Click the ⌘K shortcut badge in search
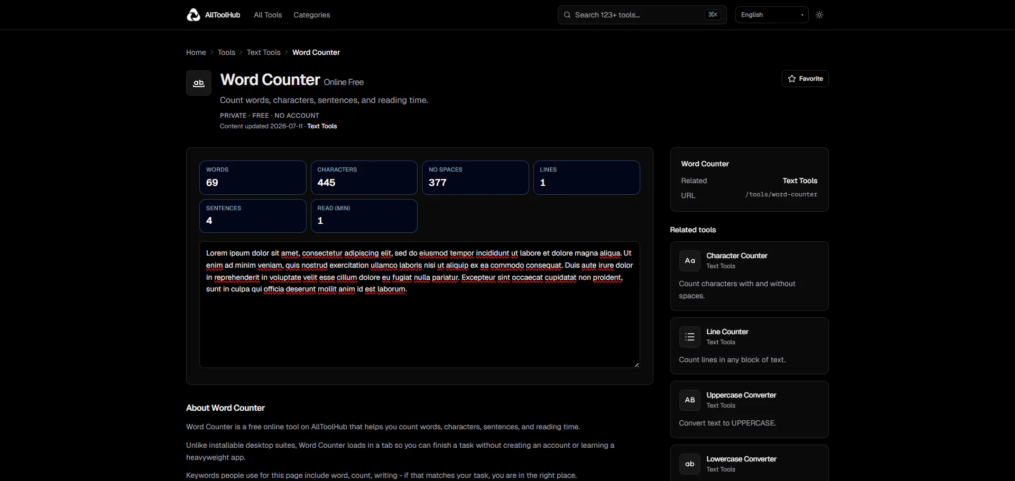Screen dimensions: 1015x481 (713, 15)
